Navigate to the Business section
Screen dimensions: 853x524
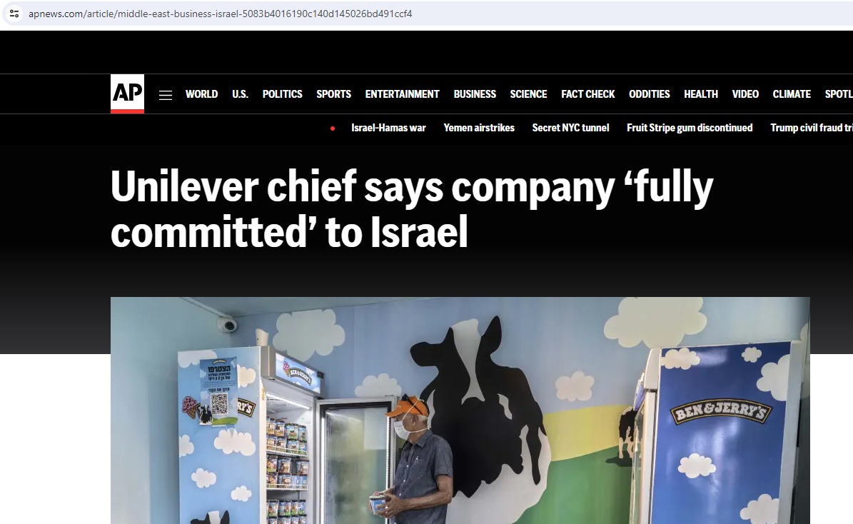475,94
